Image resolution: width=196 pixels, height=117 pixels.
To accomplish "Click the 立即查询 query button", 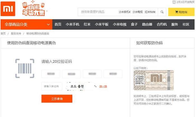I will click(57, 99).
